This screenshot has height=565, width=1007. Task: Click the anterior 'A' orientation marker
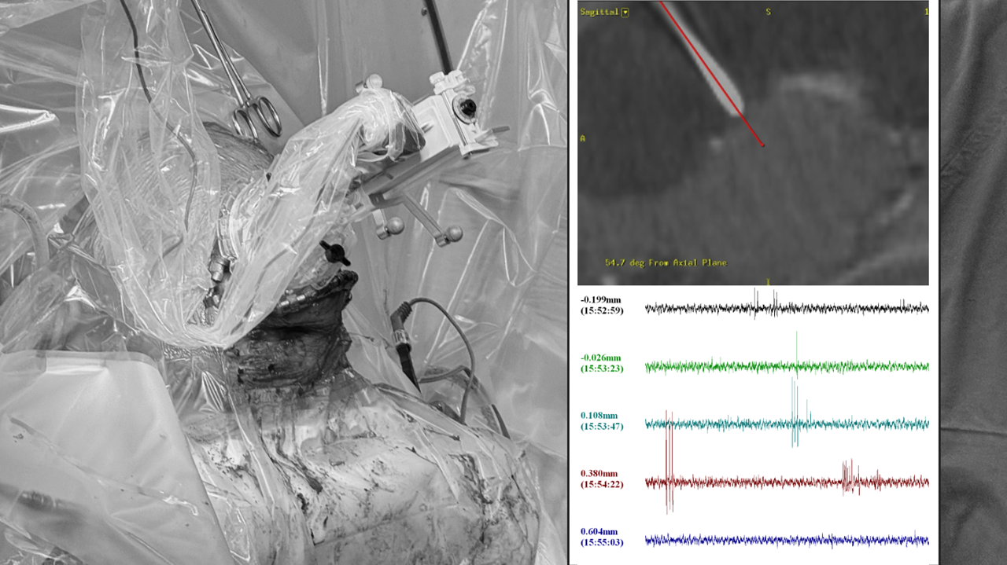click(583, 139)
